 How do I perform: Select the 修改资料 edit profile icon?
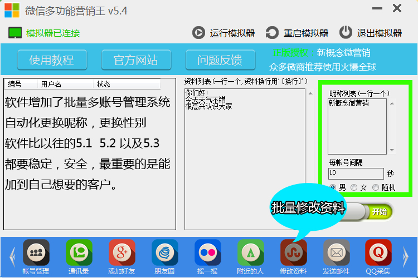tap(293, 253)
